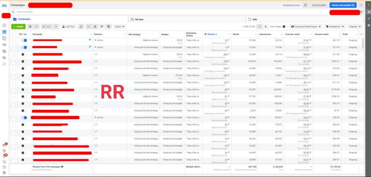
Task: Click Review and publish button
Action: [343, 5]
